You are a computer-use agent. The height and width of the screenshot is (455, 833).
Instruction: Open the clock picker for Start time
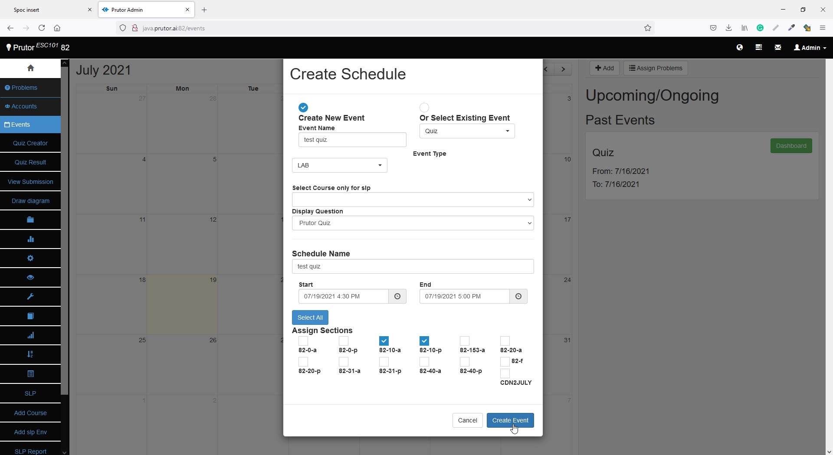(x=397, y=296)
